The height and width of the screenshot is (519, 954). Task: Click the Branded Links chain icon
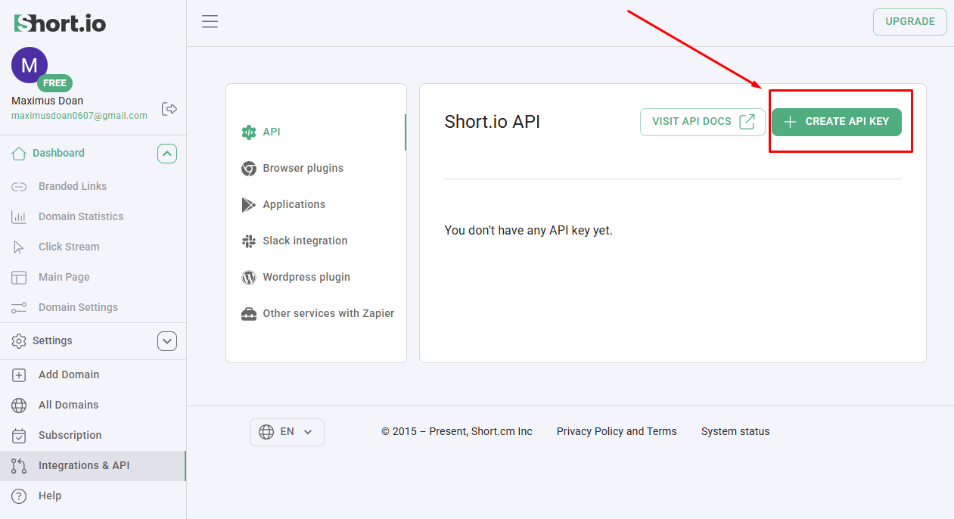19,186
